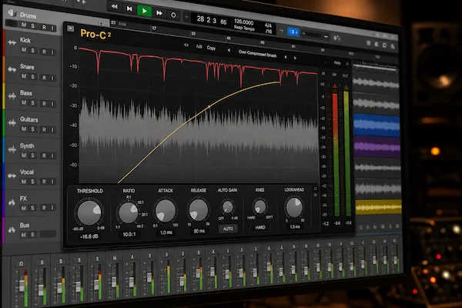The width and height of the screenshot is (462, 308).
Task: Open the Pro-C 2 plugin window dropdown menu
Action: point(70,28)
